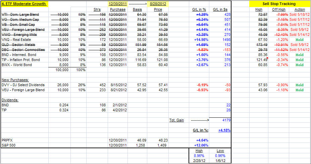Select the 'VTI - Dom. Large Blend' cell
311x164 pixels.
point(24,14)
